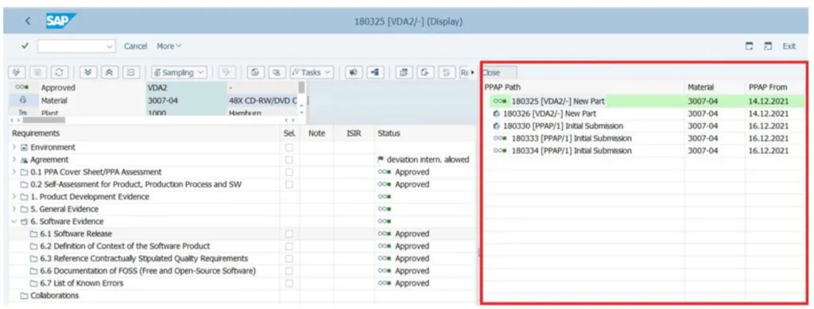Open the Sampling dropdown
The height and width of the screenshot is (309, 814).
click(x=179, y=72)
